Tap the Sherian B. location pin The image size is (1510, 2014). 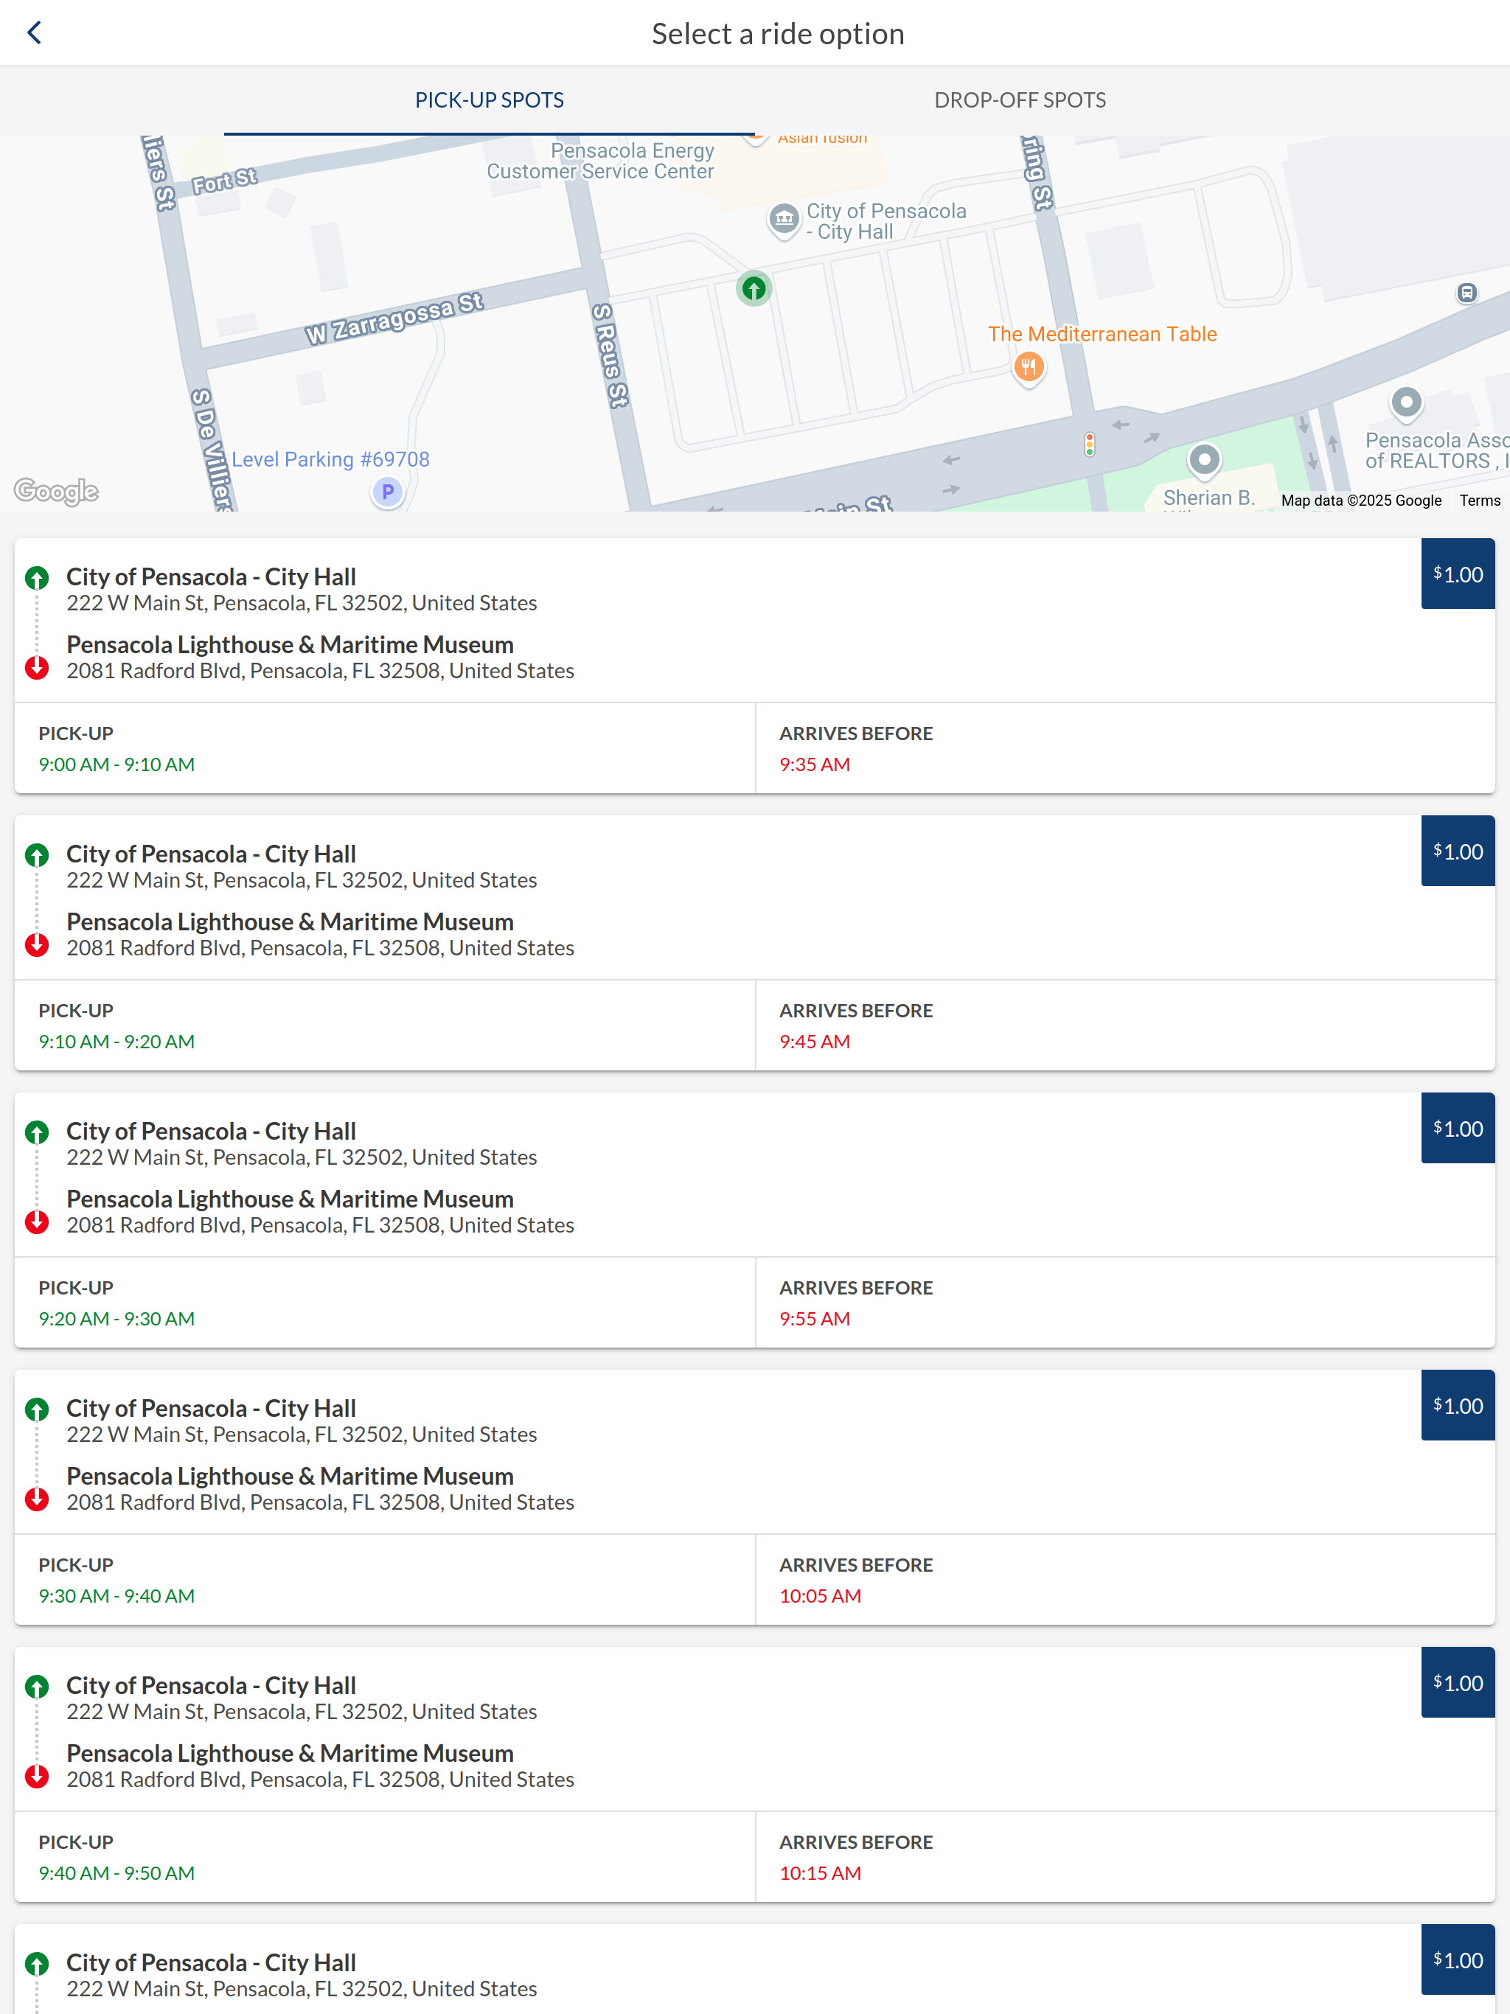[1204, 460]
